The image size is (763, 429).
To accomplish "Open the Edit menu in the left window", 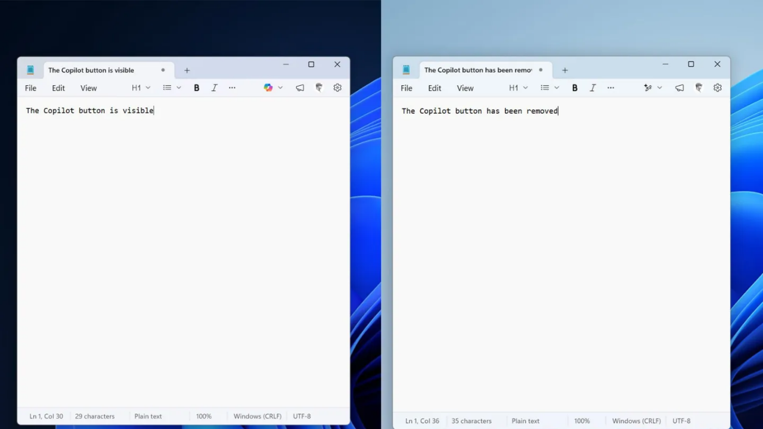I will coord(58,88).
